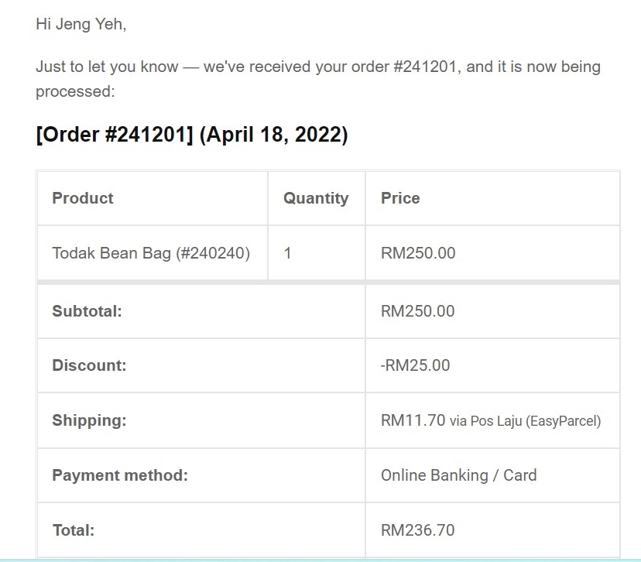Screen dimensions: 641x562
Task: Click the quantity value 1
Action: coord(287,253)
